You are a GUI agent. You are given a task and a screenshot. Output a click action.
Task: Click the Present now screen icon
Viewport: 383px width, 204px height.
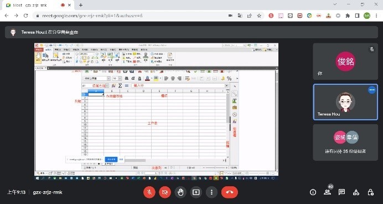[x=196, y=192]
